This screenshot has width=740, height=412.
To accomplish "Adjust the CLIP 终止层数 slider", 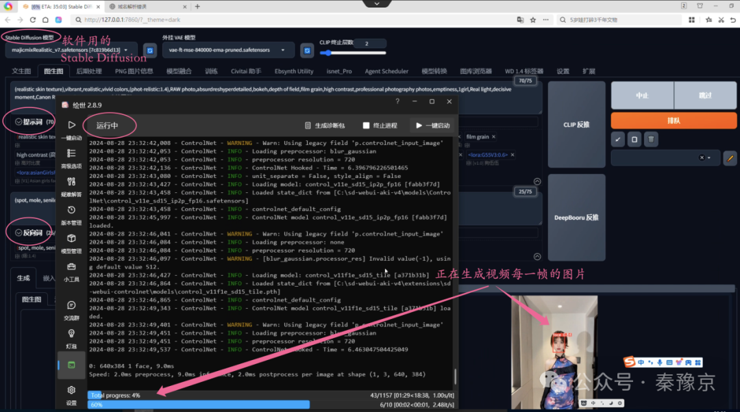I will (353, 53).
